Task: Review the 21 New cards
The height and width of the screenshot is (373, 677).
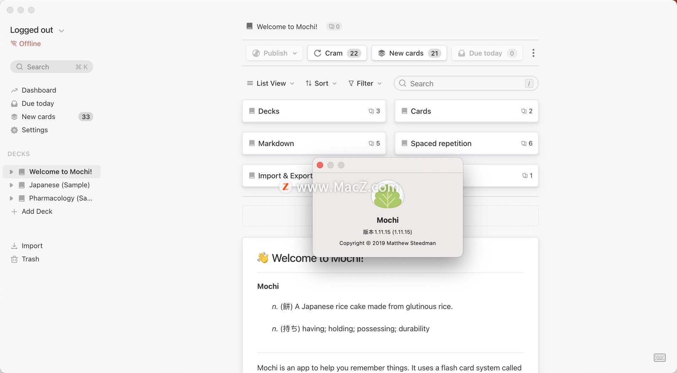Action: pyautogui.click(x=409, y=53)
